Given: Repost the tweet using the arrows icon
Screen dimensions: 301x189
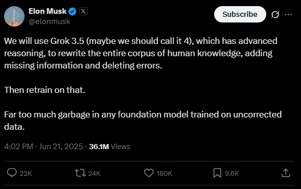Looking at the screenshot, I should click(x=80, y=173).
